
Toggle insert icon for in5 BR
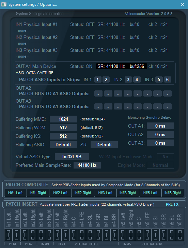[x=180, y=235]
